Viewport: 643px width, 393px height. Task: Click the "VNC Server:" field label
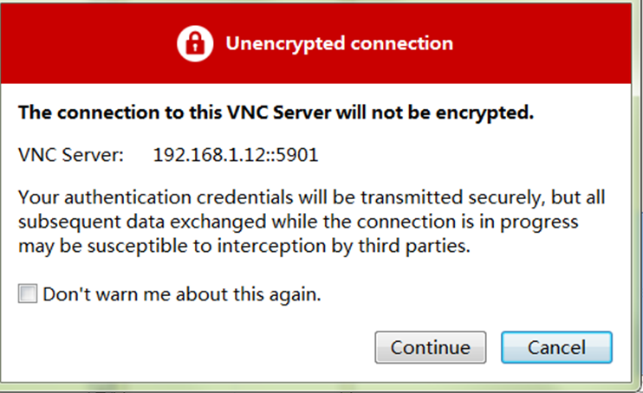coord(71,156)
